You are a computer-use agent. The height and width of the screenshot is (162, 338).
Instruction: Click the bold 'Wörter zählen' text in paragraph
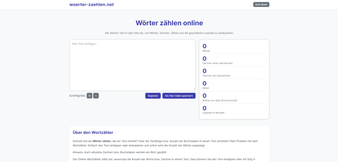click(x=102, y=141)
